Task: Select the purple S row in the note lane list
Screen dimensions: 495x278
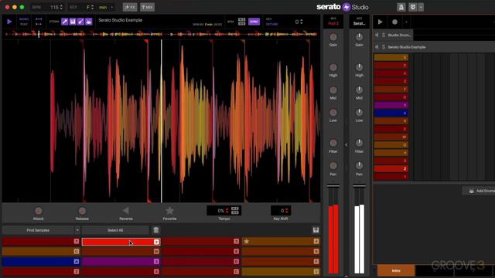Action: tap(391, 105)
